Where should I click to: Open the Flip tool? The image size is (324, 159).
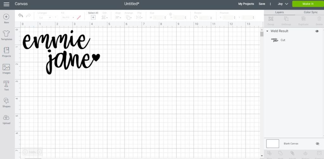(x=139, y=17)
